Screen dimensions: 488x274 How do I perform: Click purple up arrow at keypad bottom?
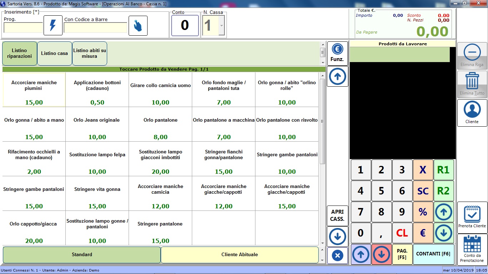pyautogui.click(x=361, y=254)
